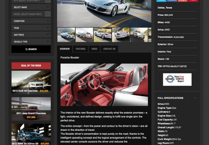Click the red interior Boxster photo

click(104, 85)
